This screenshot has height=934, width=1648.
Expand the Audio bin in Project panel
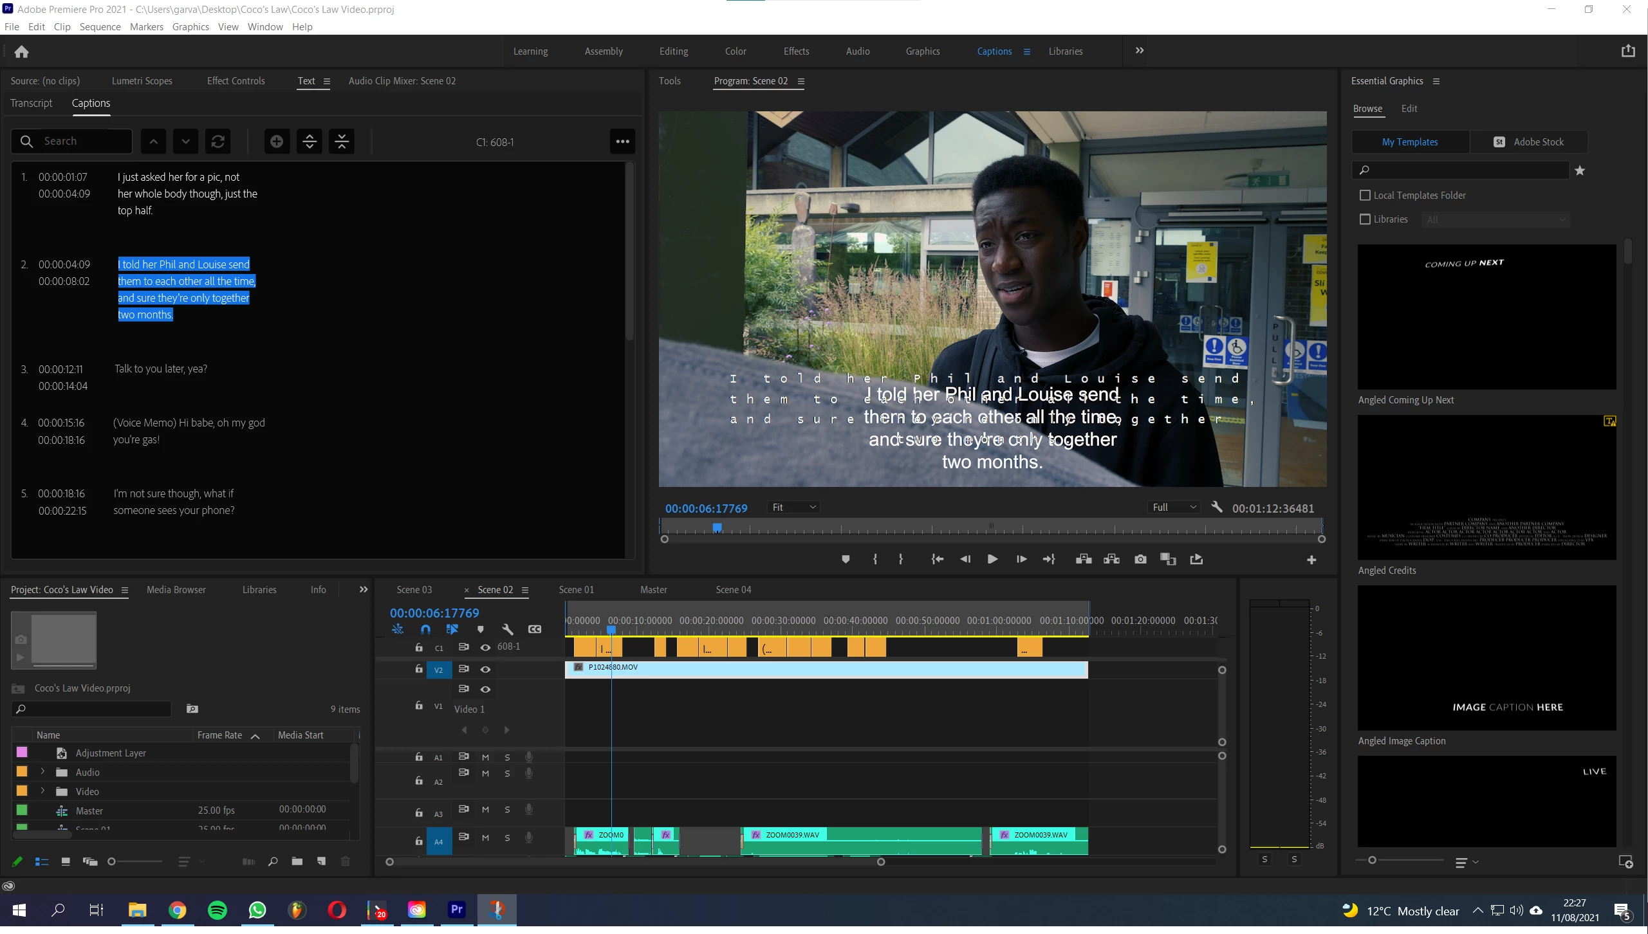point(42,772)
